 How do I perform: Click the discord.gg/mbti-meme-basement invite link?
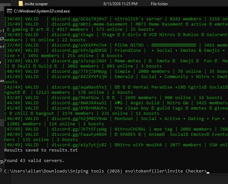(89, 24)
